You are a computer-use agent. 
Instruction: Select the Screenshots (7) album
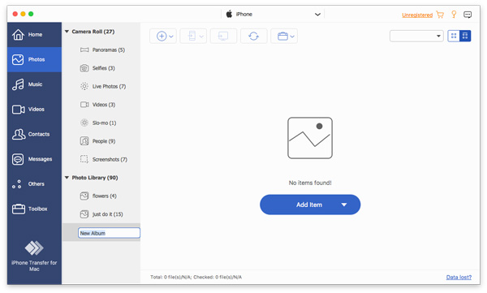[x=104, y=159]
